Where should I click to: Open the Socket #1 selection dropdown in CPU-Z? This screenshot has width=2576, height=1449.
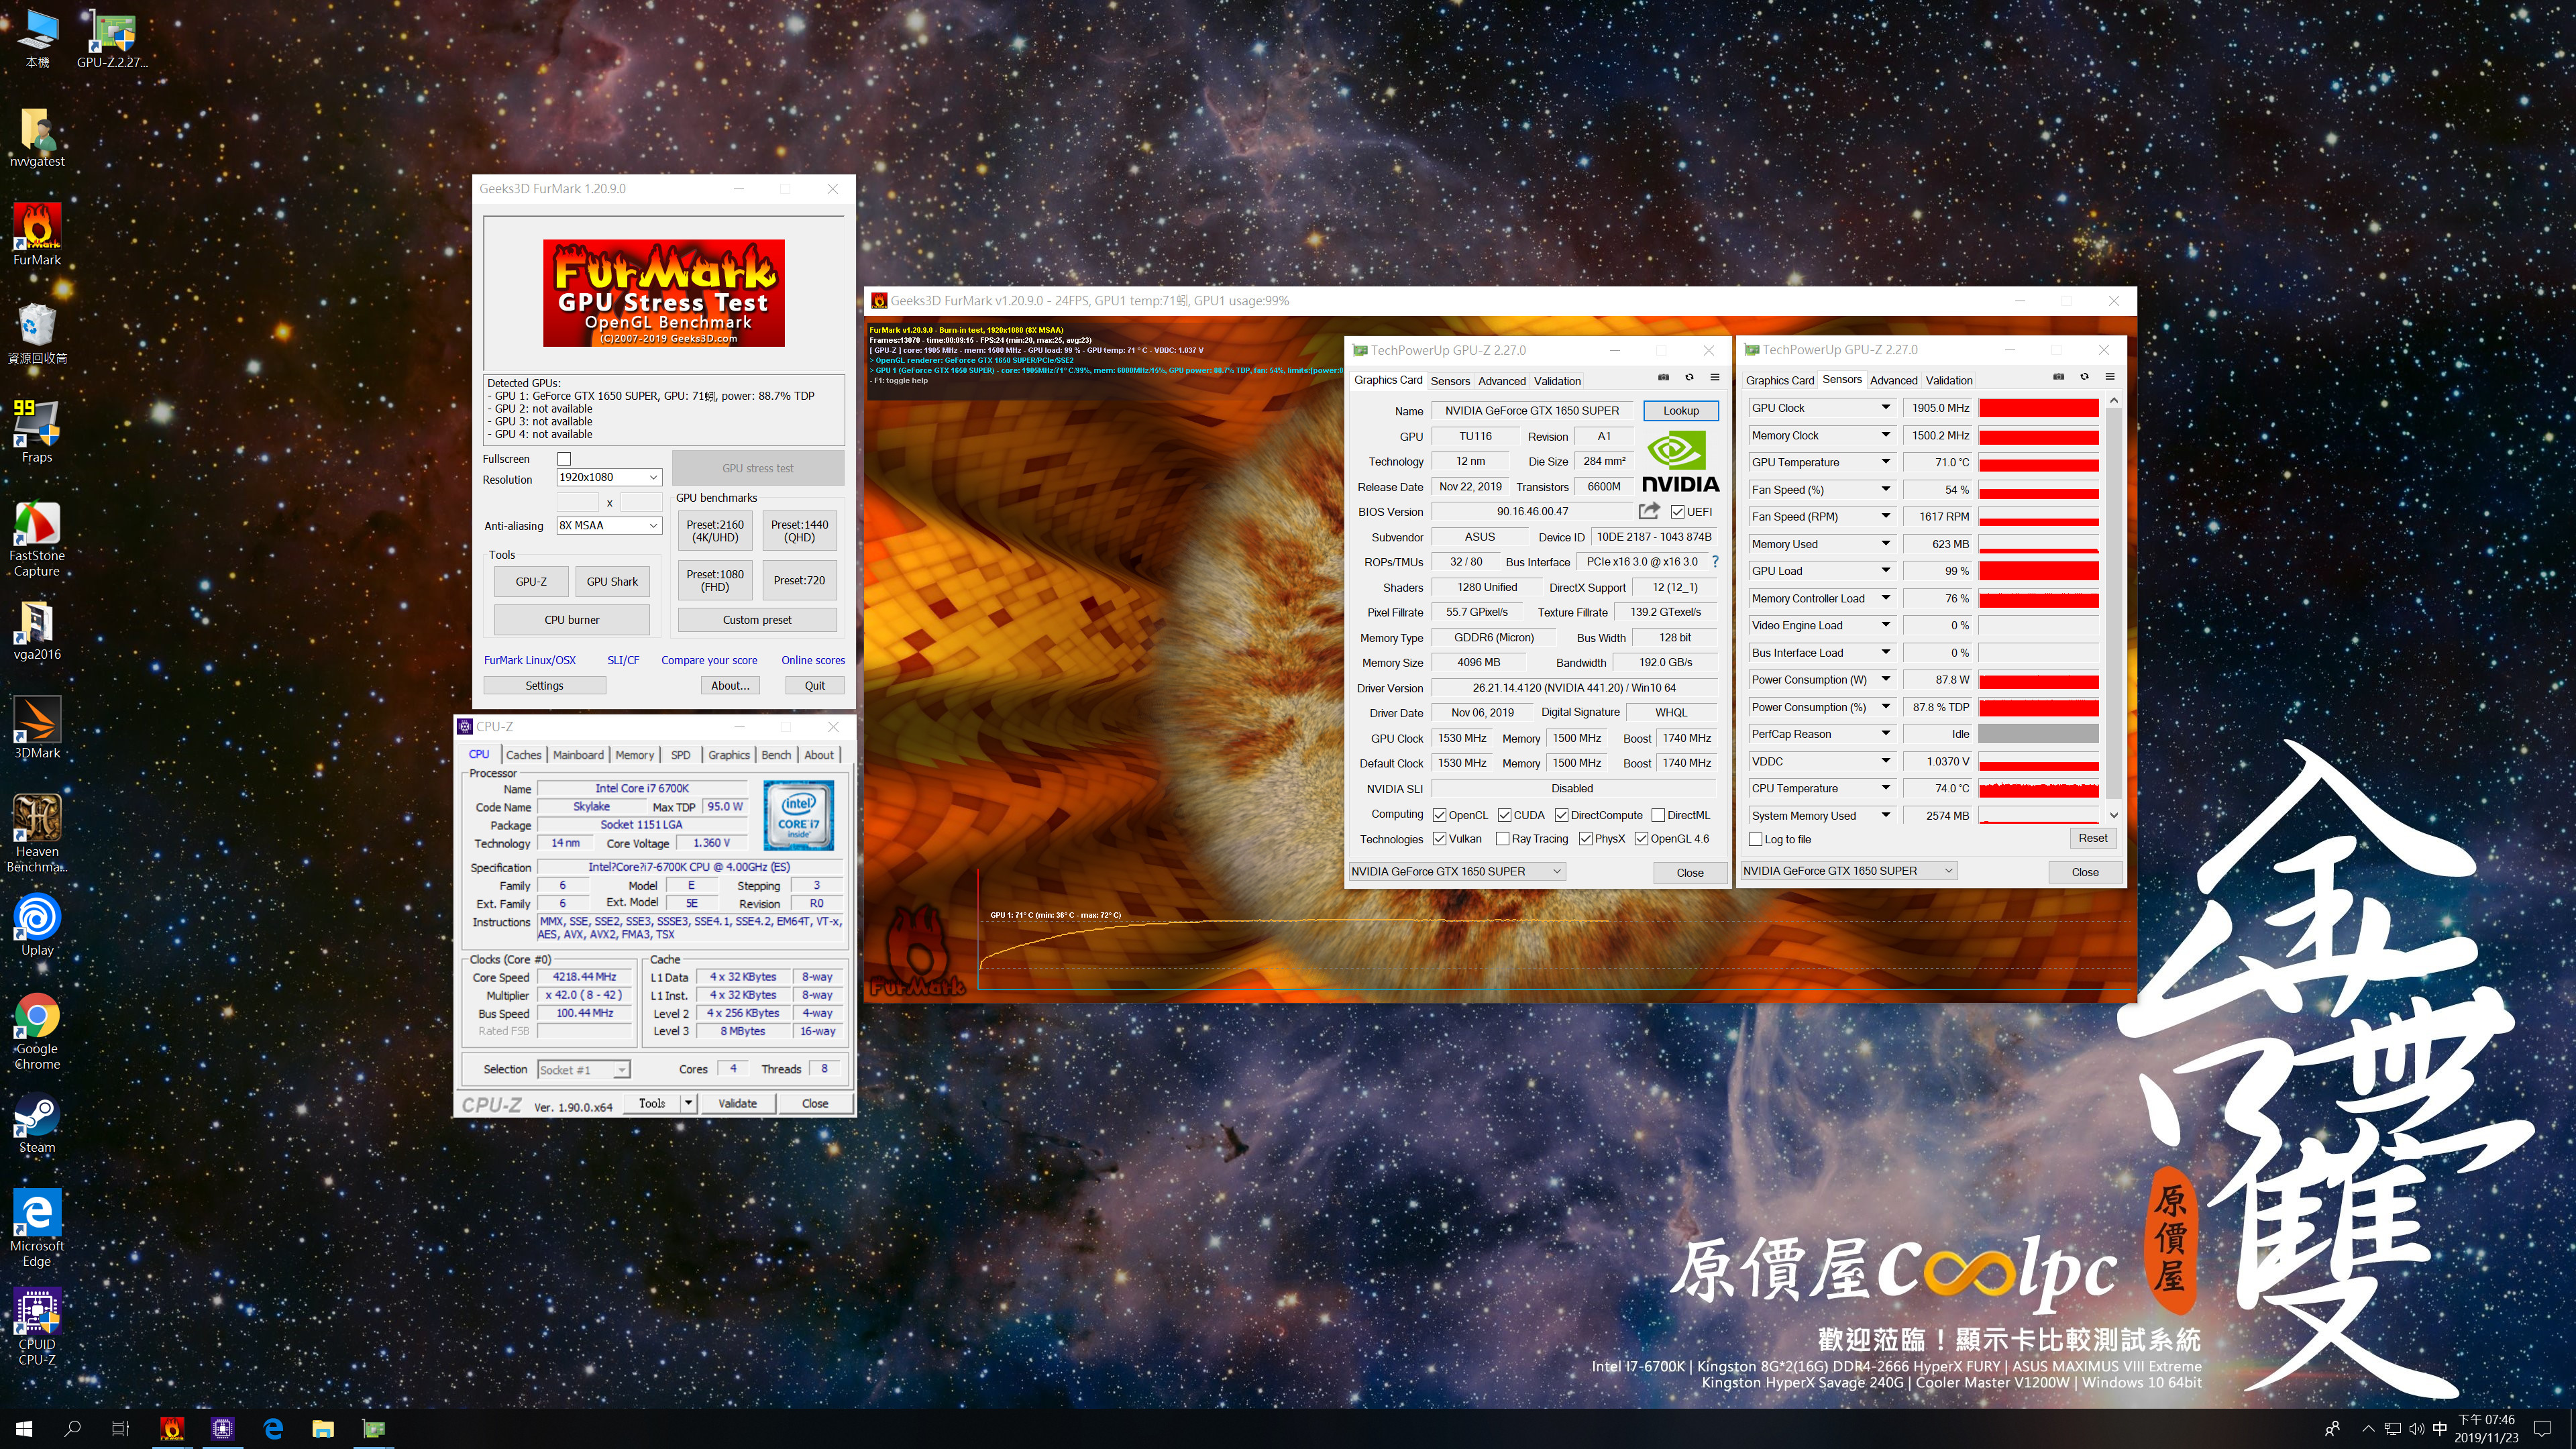coord(584,1070)
